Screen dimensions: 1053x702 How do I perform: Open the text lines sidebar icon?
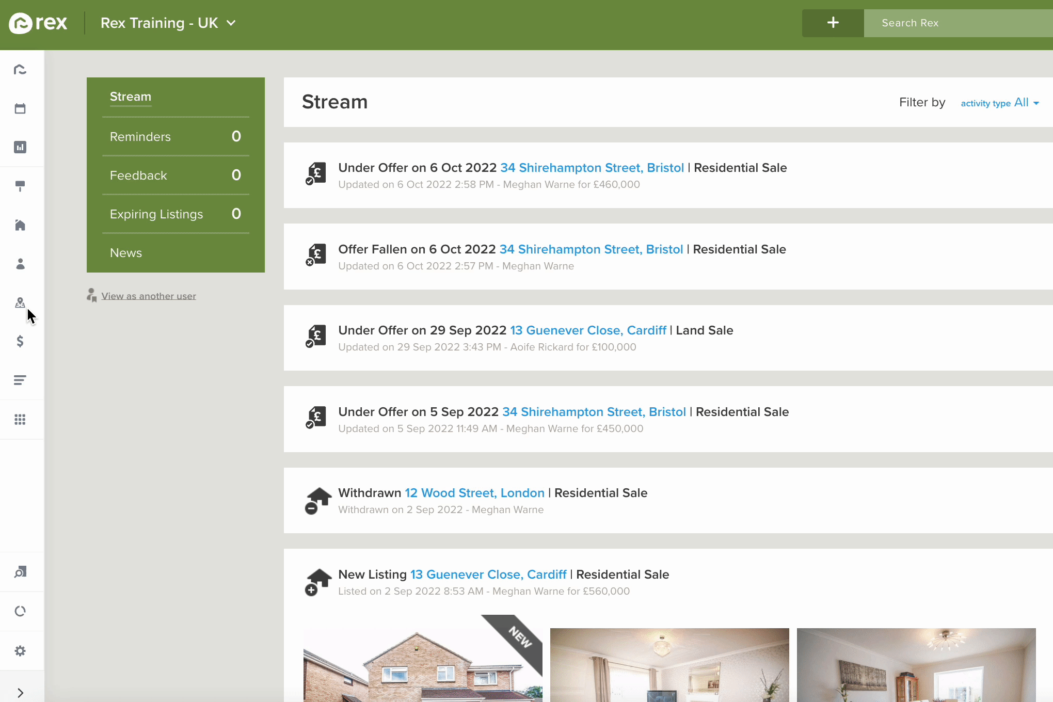point(20,380)
